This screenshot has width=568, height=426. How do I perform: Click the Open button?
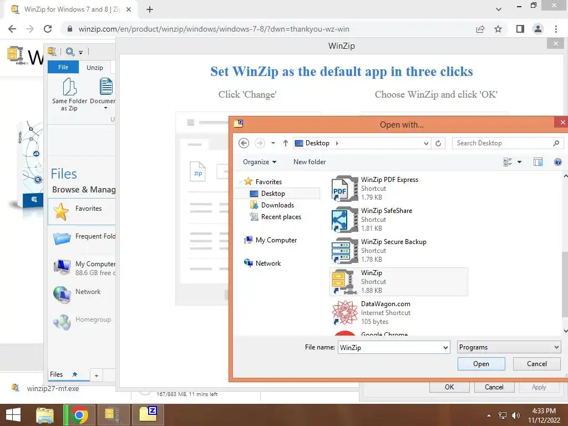[481, 364]
